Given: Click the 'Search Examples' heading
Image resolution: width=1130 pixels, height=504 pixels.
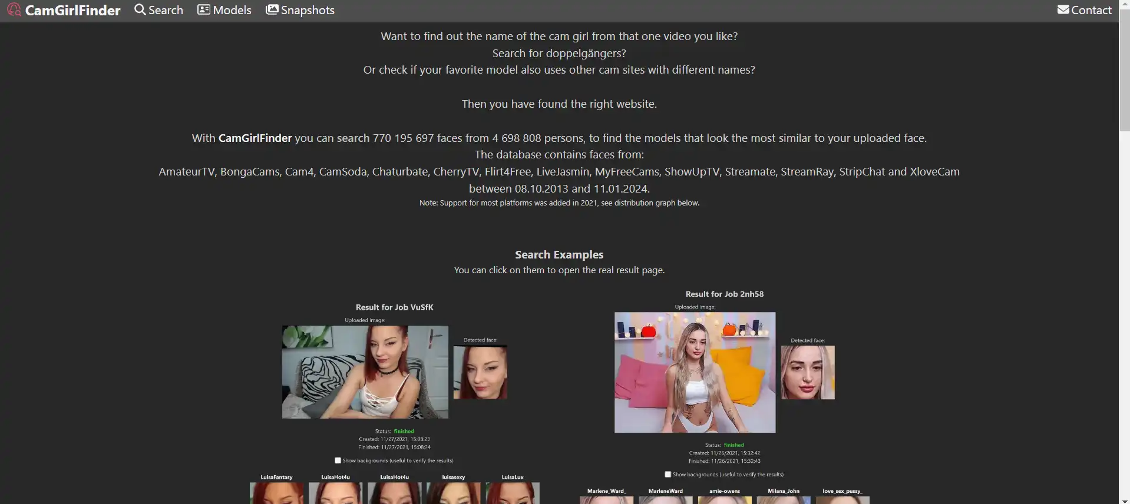Looking at the screenshot, I should point(559,255).
